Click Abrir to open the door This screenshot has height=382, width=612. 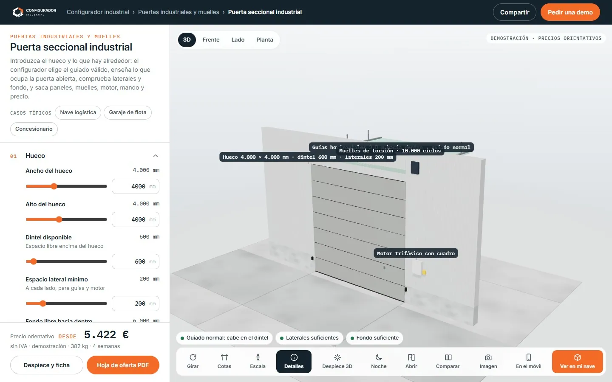pos(411,362)
